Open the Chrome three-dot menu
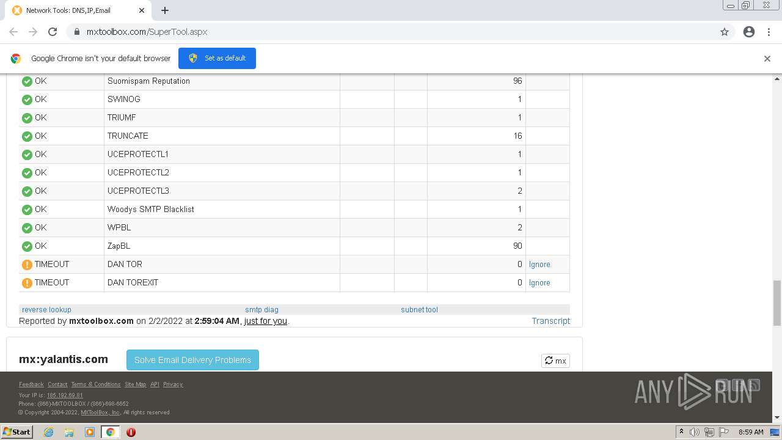 [769, 32]
